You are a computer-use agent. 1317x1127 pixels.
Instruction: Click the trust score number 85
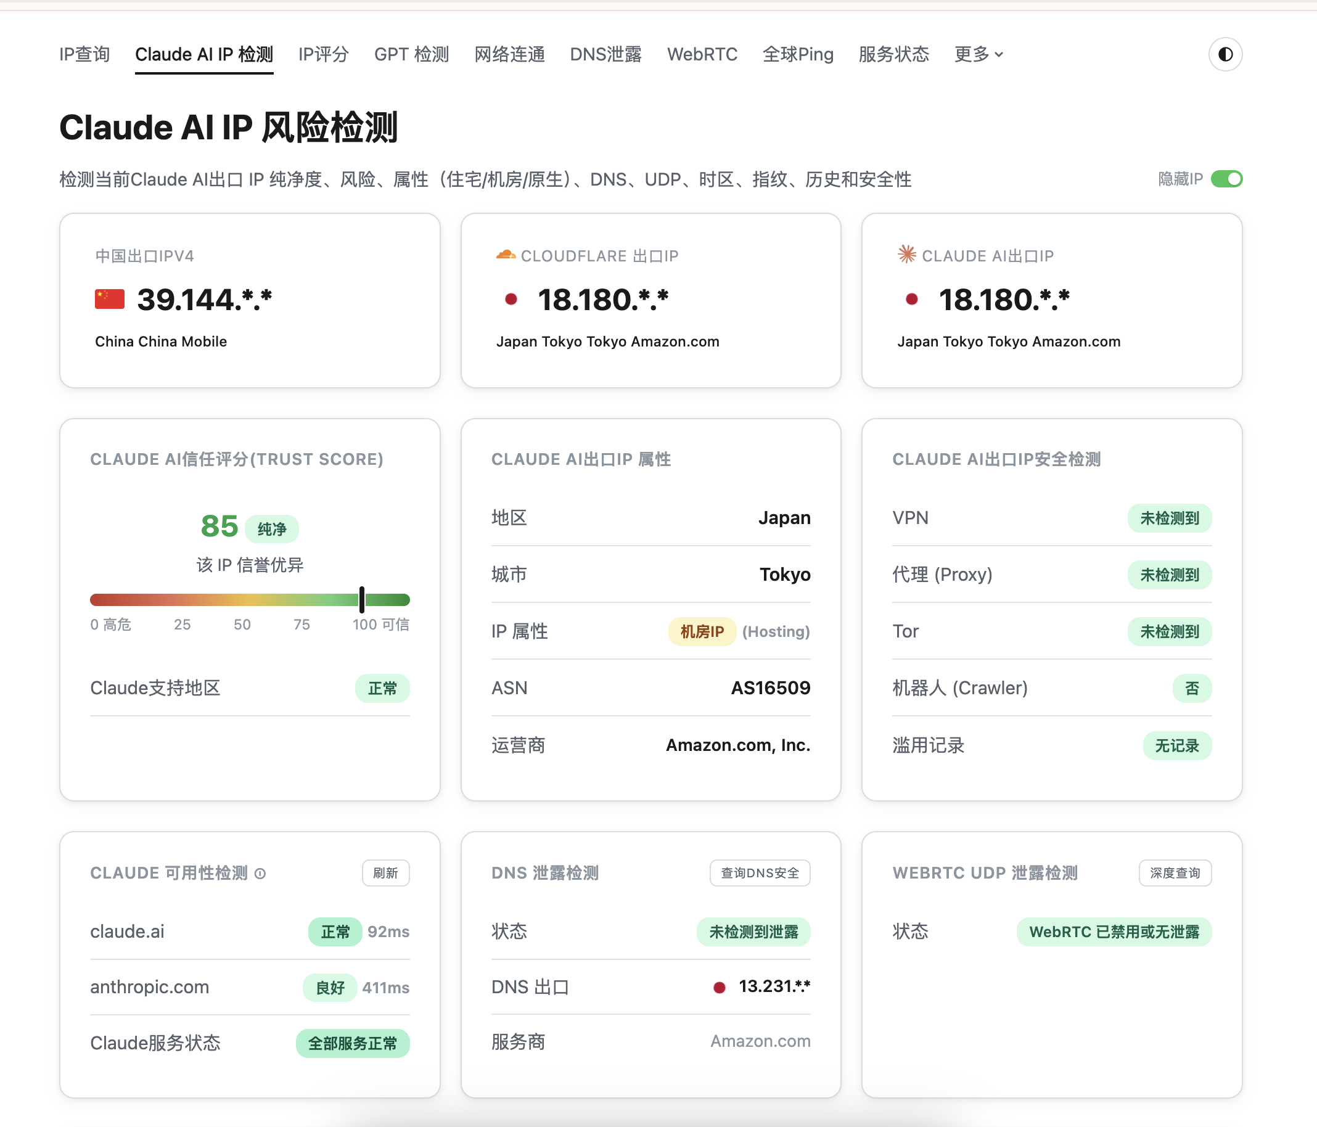pyautogui.click(x=219, y=527)
